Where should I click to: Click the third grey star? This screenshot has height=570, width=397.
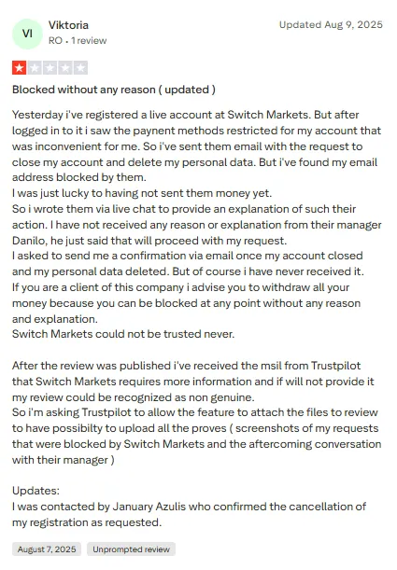[50, 67]
